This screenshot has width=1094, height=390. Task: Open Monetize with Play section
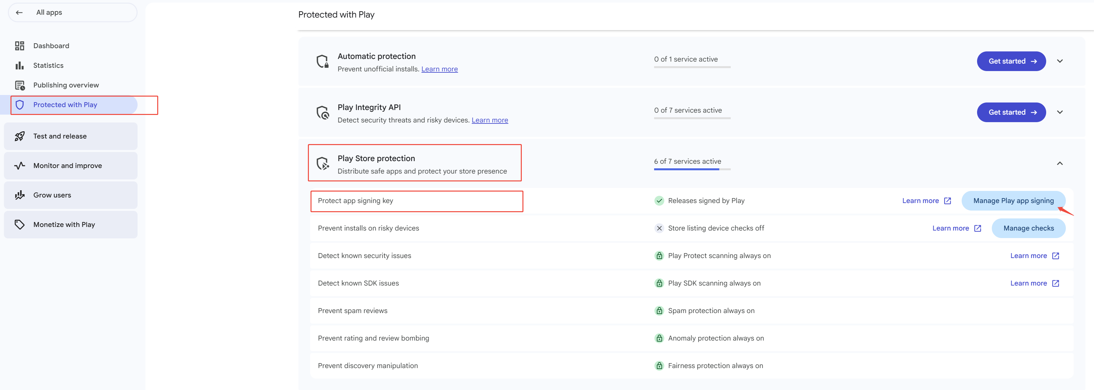(70, 225)
